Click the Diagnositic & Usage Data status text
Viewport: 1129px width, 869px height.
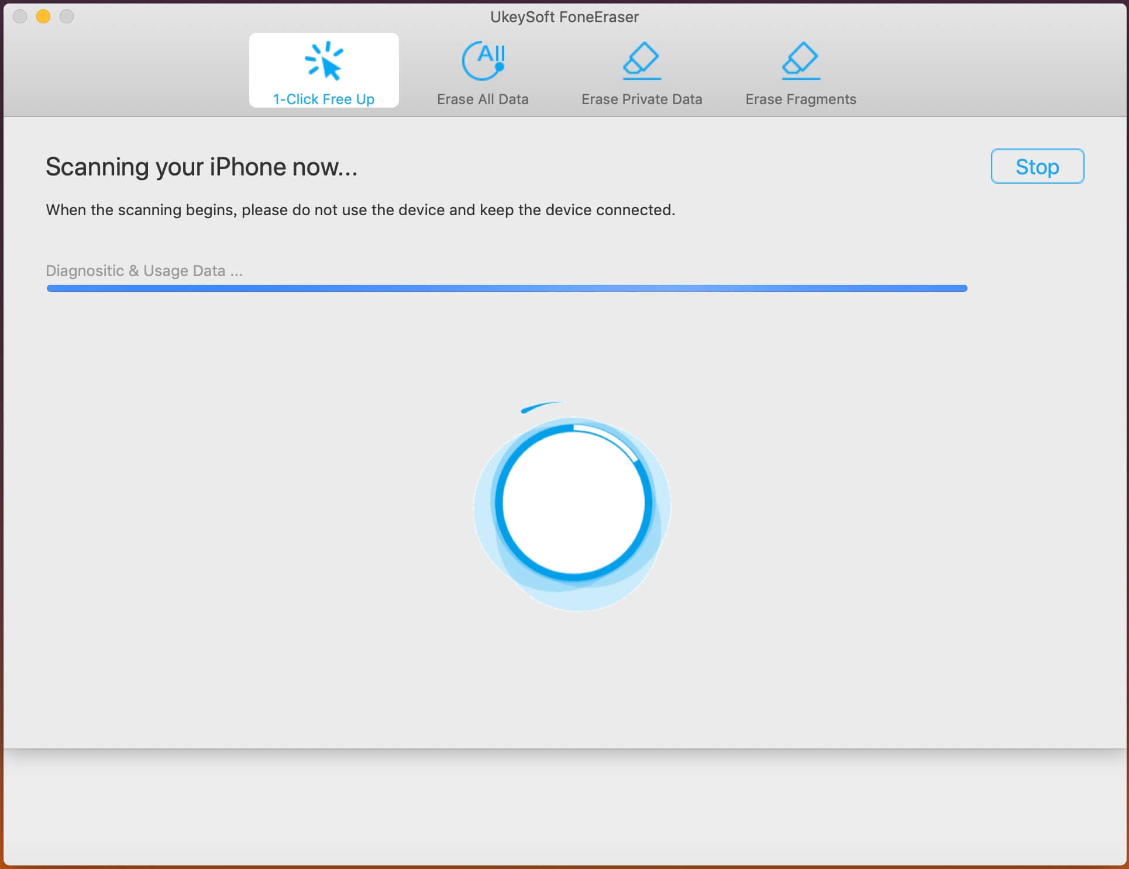pyautogui.click(x=144, y=271)
